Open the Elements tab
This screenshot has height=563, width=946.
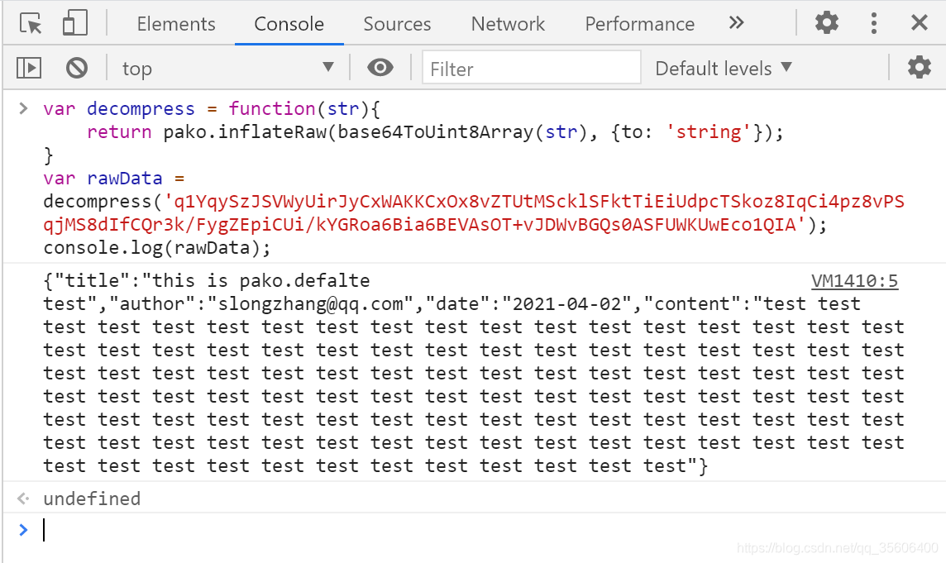(175, 23)
